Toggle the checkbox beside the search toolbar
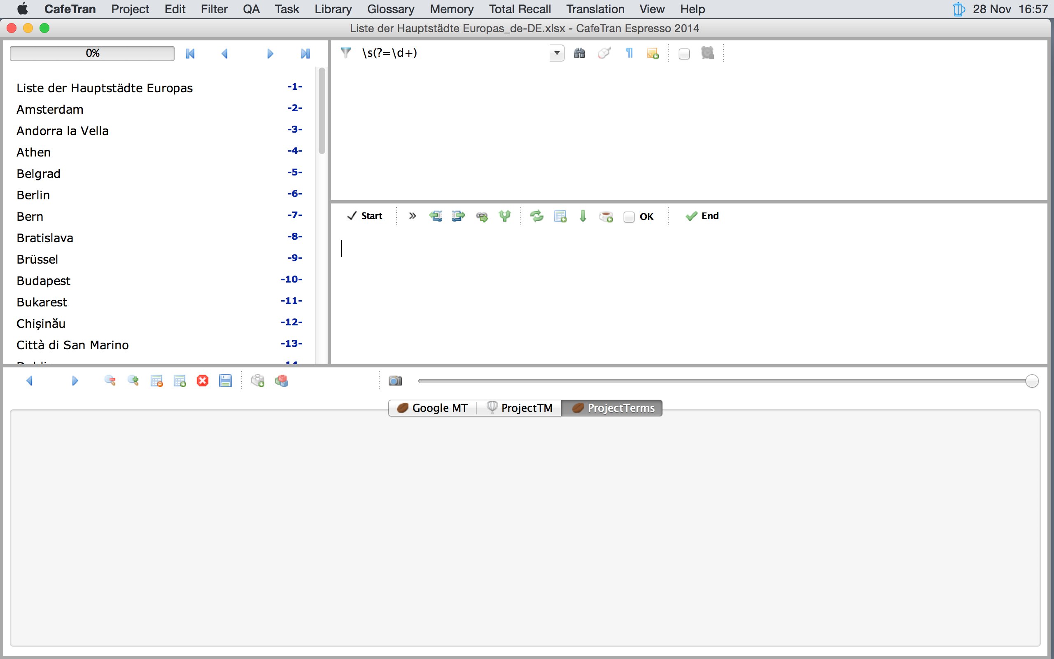This screenshot has width=1054, height=659. (684, 54)
